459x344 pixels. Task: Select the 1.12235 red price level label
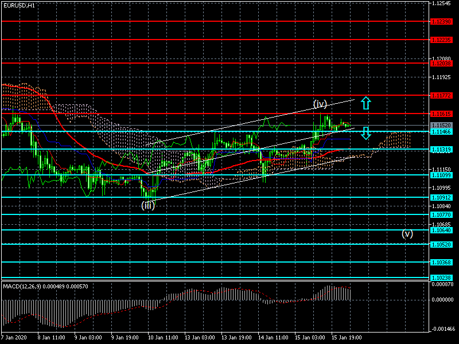pos(441,40)
